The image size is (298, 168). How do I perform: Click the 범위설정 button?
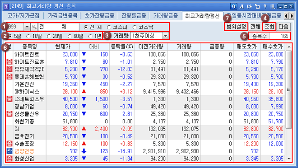(236, 27)
